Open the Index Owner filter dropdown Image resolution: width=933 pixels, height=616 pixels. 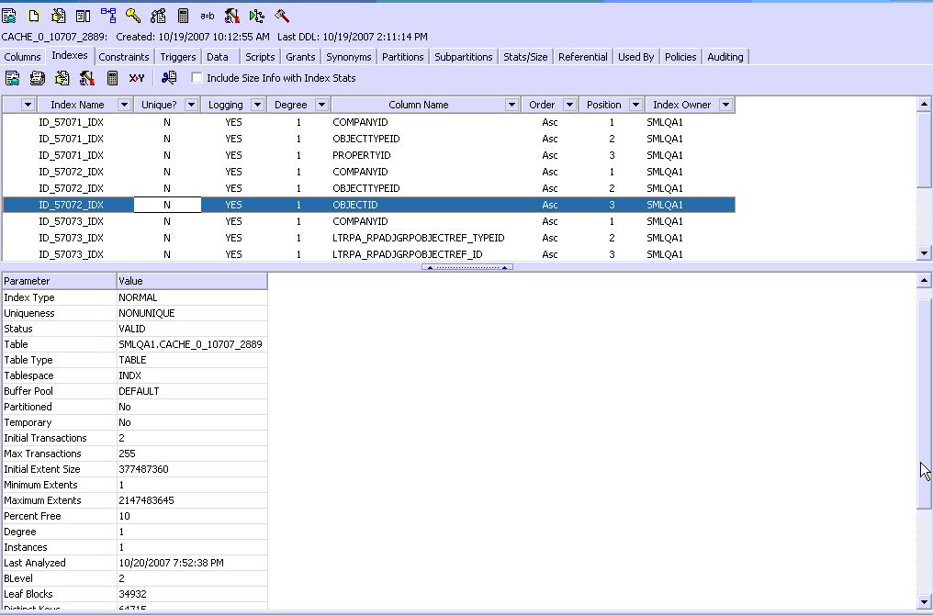(x=725, y=105)
